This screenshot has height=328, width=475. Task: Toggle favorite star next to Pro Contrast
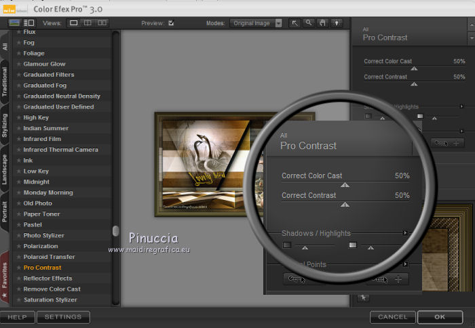pyautogui.click(x=19, y=268)
